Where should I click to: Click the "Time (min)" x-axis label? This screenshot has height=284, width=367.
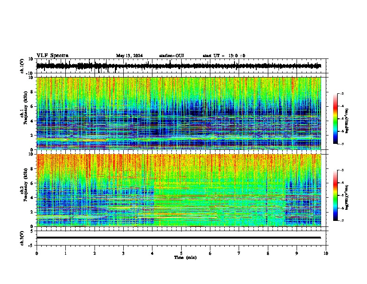pos(185,258)
